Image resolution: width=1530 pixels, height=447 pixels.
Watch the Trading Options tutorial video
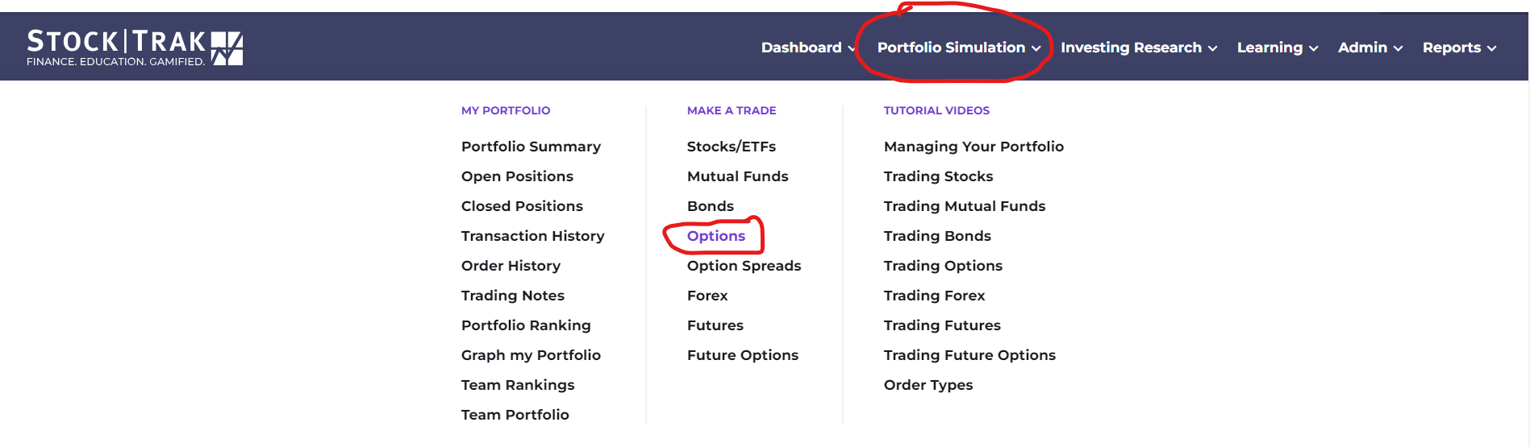click(943, 266)
